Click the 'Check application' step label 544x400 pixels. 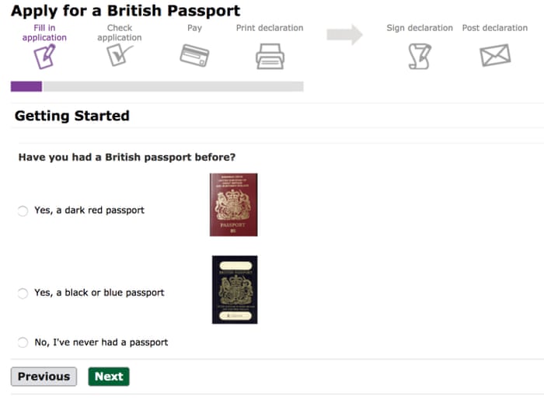(120, 33)
